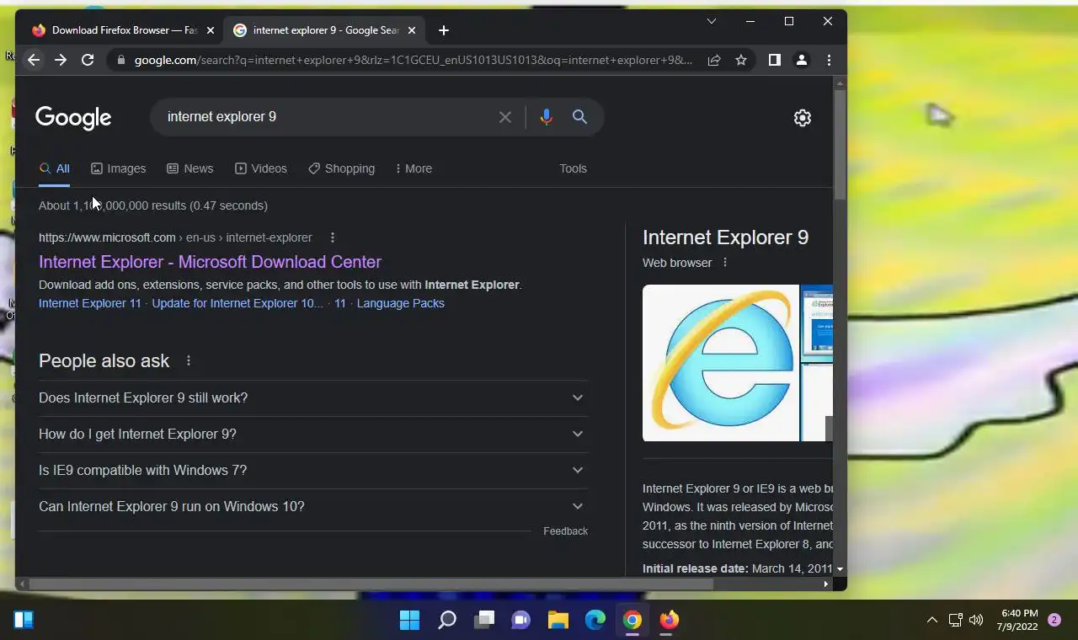Open Internet Explorer logo image thumbnail
The width and height of the screenshot is (1078, 640).
click(720, 363)
